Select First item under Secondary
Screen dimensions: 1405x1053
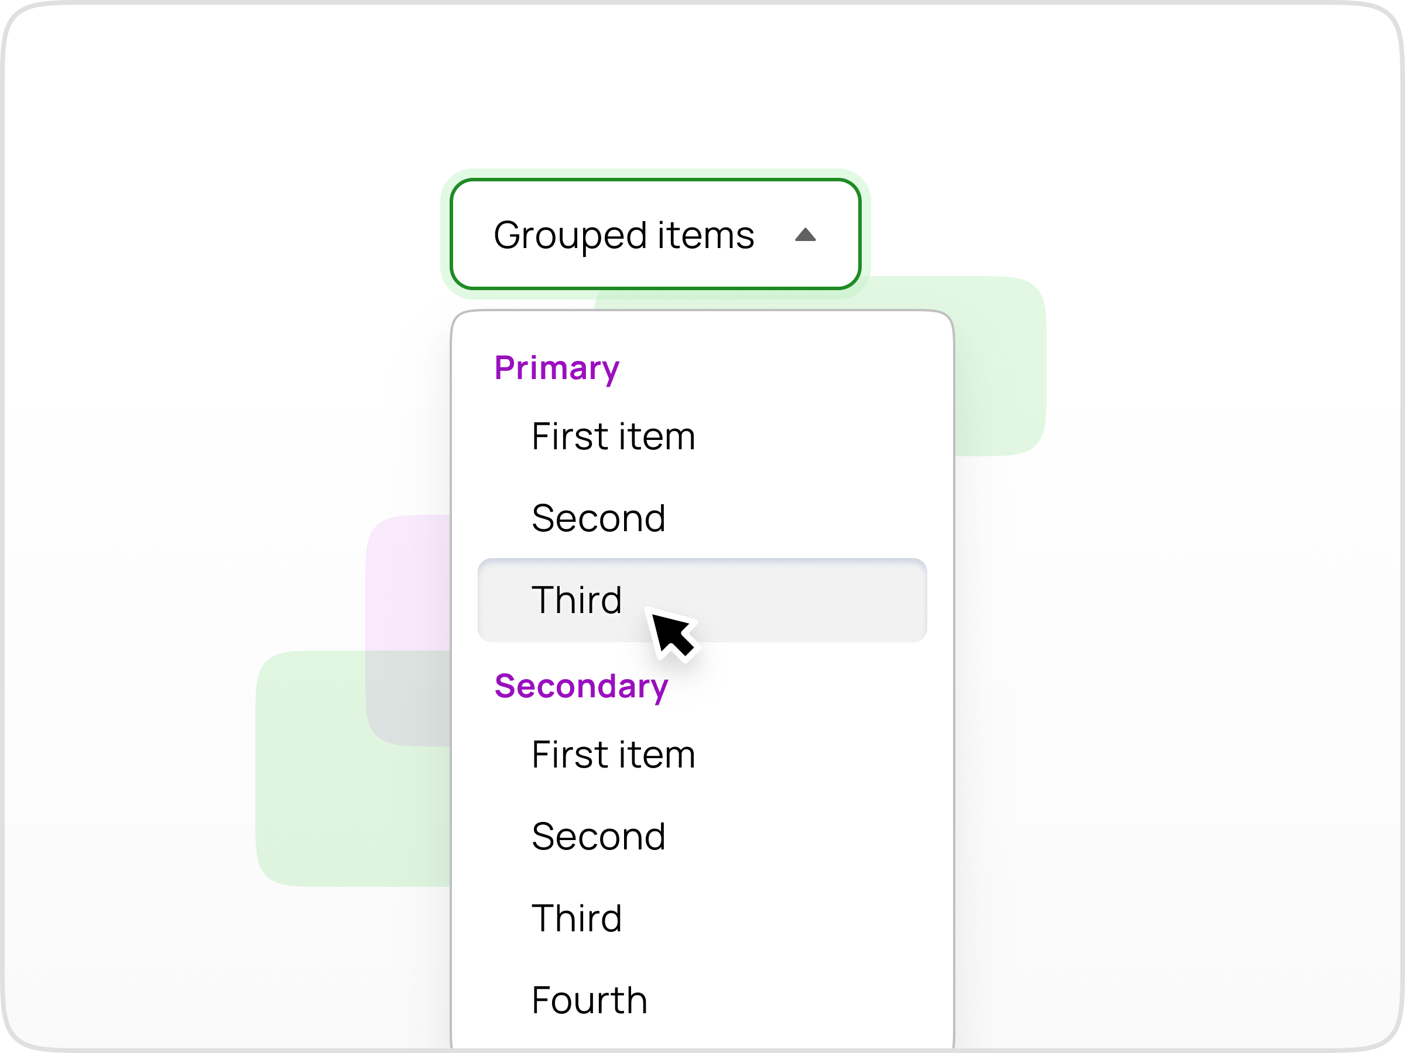[x=612, y=755]
